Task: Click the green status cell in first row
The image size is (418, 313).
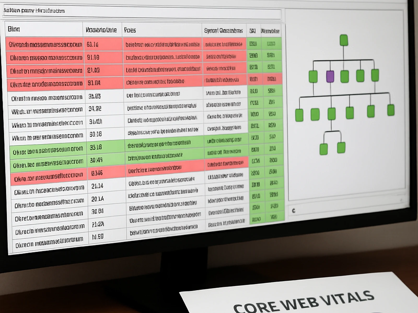Action: [253, 44]
